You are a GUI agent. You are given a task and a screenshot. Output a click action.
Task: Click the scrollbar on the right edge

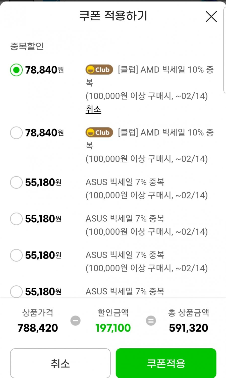[224, 50]
